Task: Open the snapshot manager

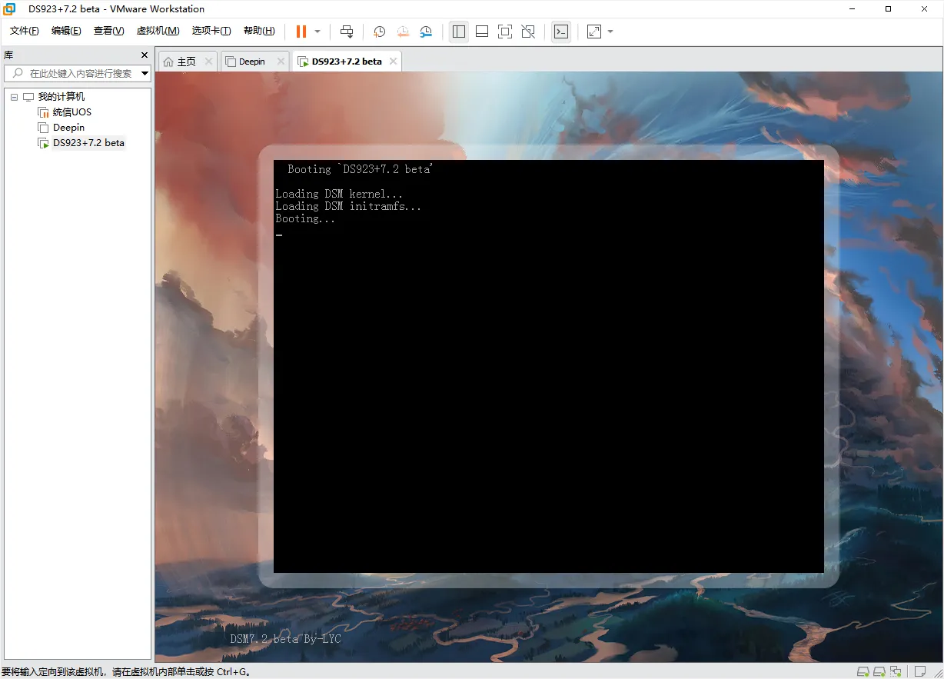Action: pyautogui.click(x=426, y=32)
